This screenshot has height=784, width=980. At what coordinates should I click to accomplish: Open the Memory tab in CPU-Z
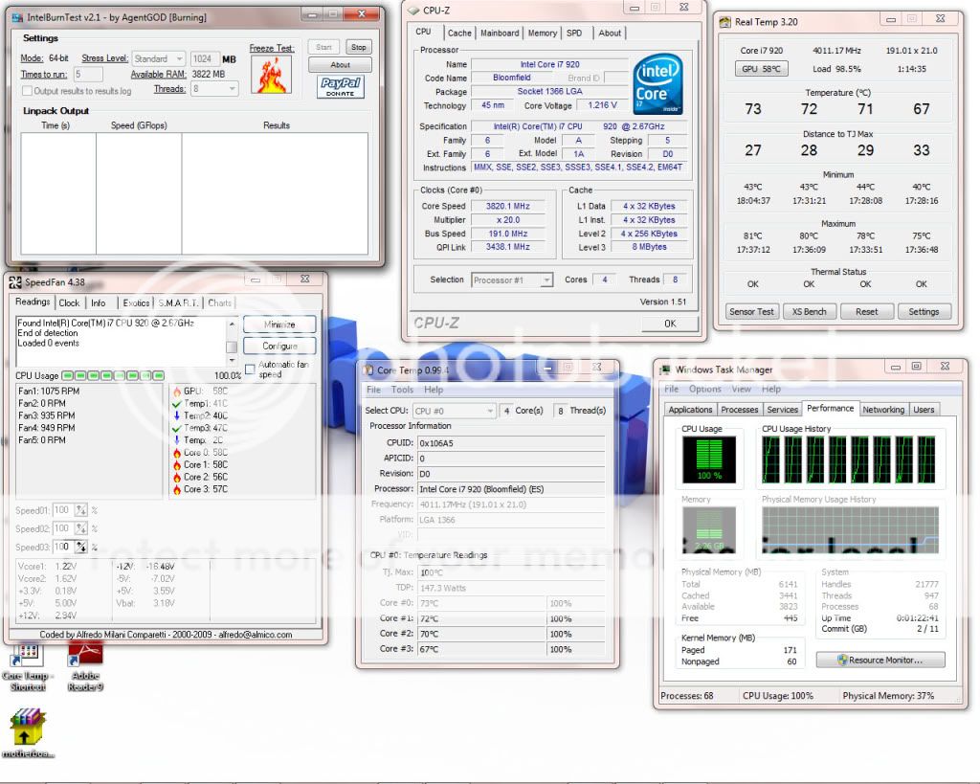[542, 34]
